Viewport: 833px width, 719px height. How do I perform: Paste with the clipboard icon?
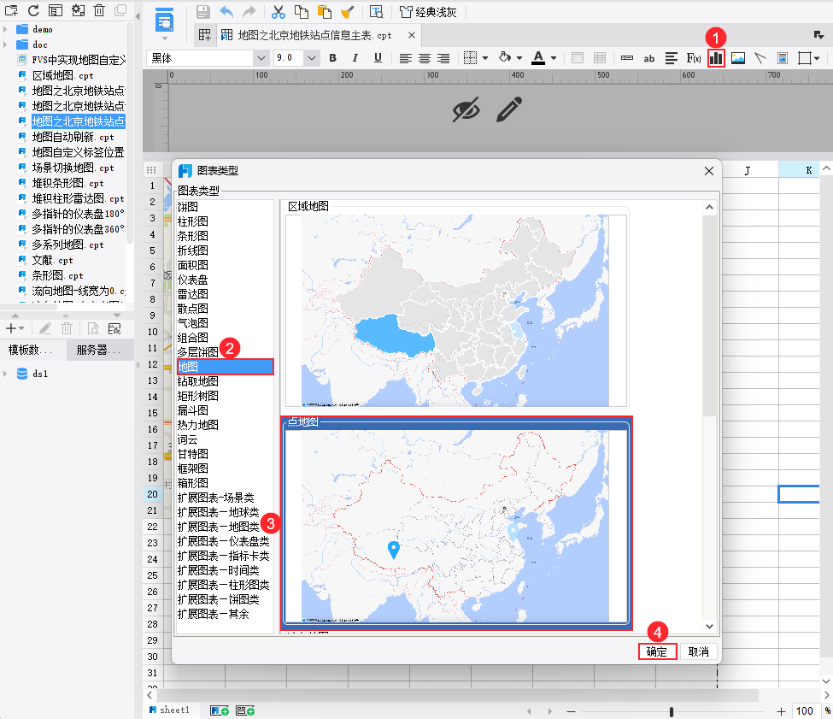coord(324,12)
